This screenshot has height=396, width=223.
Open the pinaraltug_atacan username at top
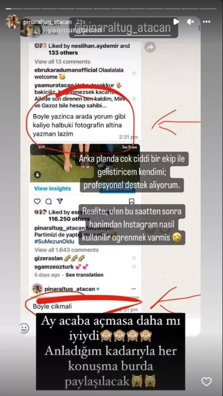click(x=48, y=22)
